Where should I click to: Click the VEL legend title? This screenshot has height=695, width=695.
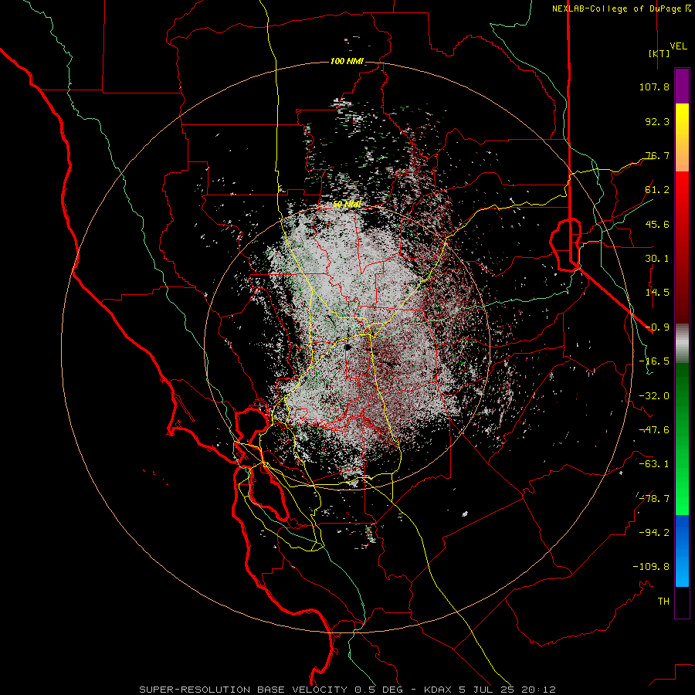(678, 46)
